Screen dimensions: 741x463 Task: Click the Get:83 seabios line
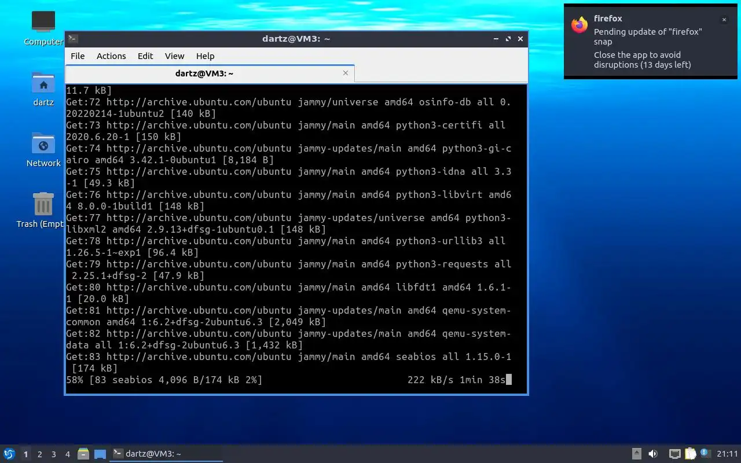(x=288, y=362)
